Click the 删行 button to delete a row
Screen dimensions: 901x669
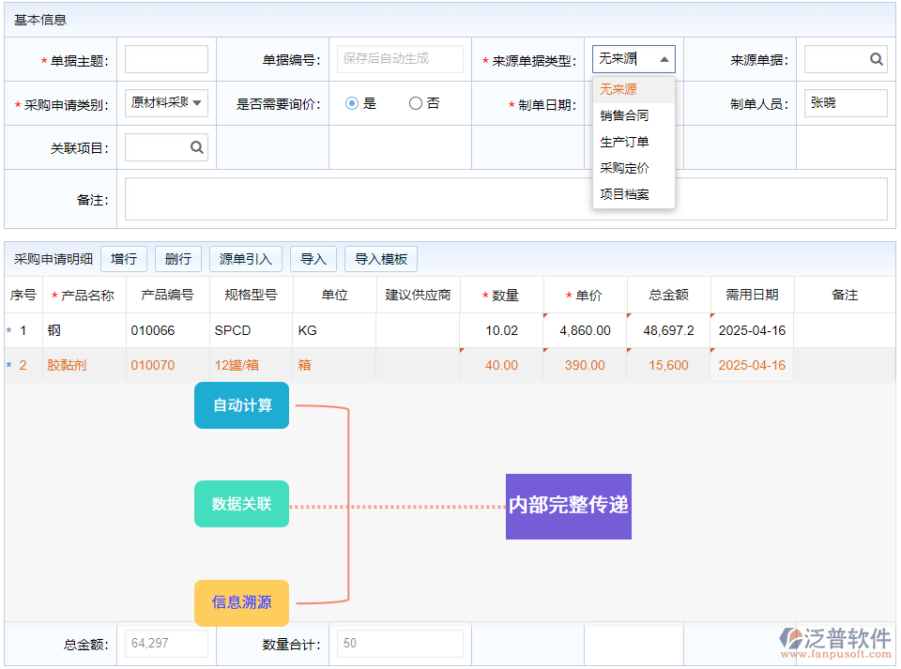coord(177,258)
